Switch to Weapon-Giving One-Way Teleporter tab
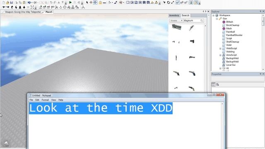This screenshot has width=265, height=149. pyautogui.click(x=23, y=12)
